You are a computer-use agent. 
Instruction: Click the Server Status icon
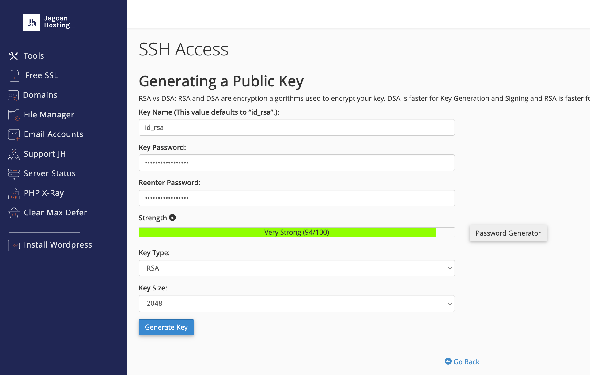14,174
